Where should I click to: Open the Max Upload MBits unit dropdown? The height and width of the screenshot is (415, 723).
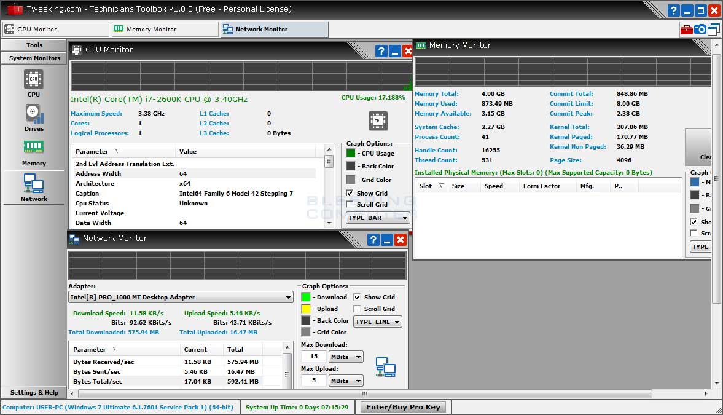point(346,381)
